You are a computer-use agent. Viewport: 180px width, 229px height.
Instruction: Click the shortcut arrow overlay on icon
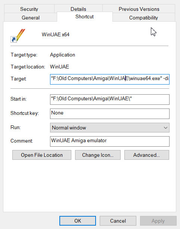click(13, 40)
